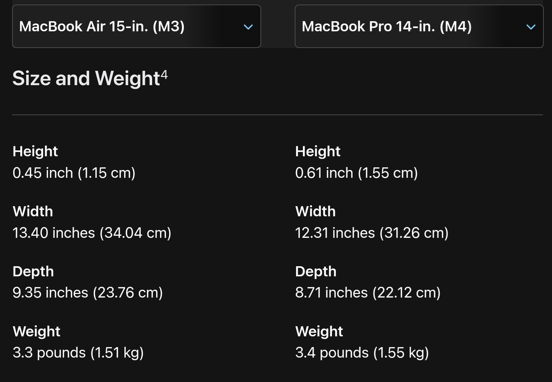Click the 3.3 pounds (1.51 kg) value
This screenshot has width=552, height=382.
coord(78,353)
